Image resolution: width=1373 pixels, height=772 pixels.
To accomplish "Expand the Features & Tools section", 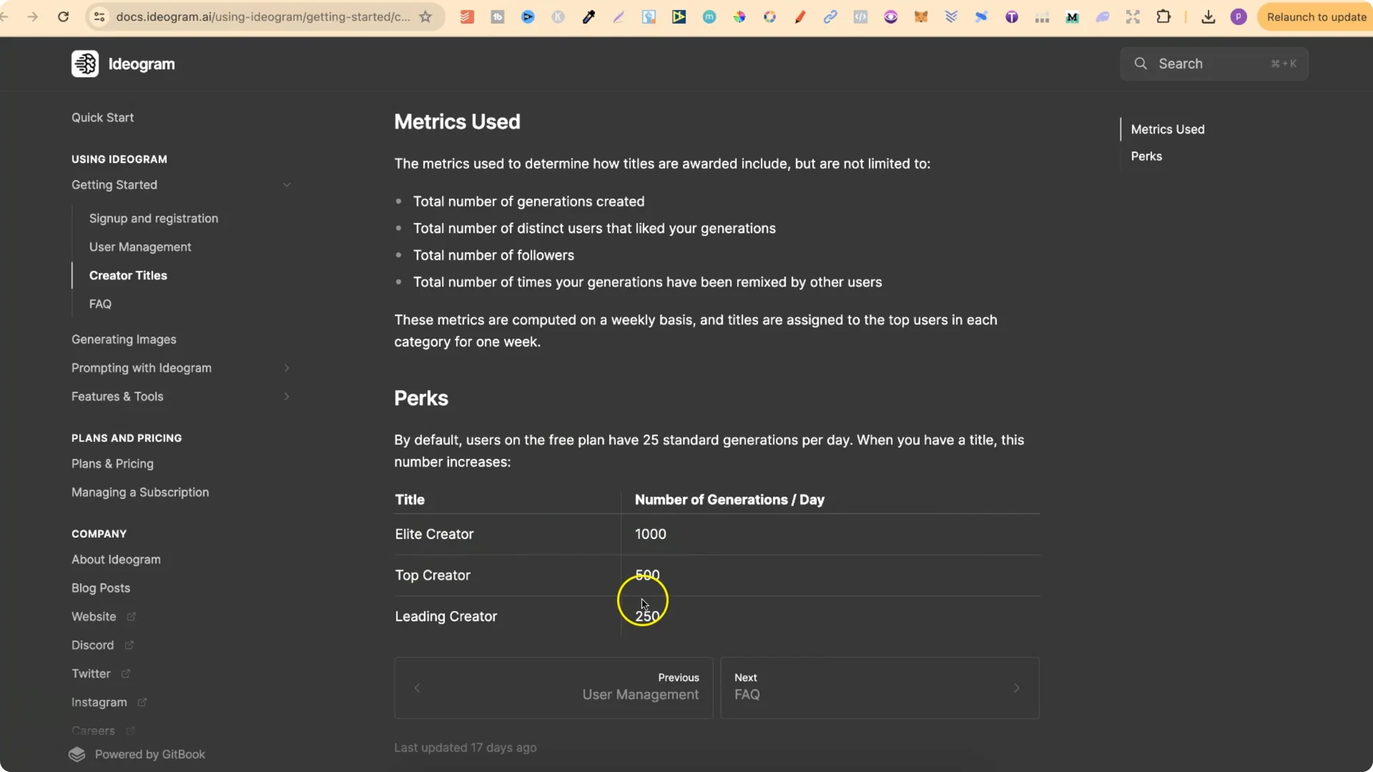I will [287, 397].
